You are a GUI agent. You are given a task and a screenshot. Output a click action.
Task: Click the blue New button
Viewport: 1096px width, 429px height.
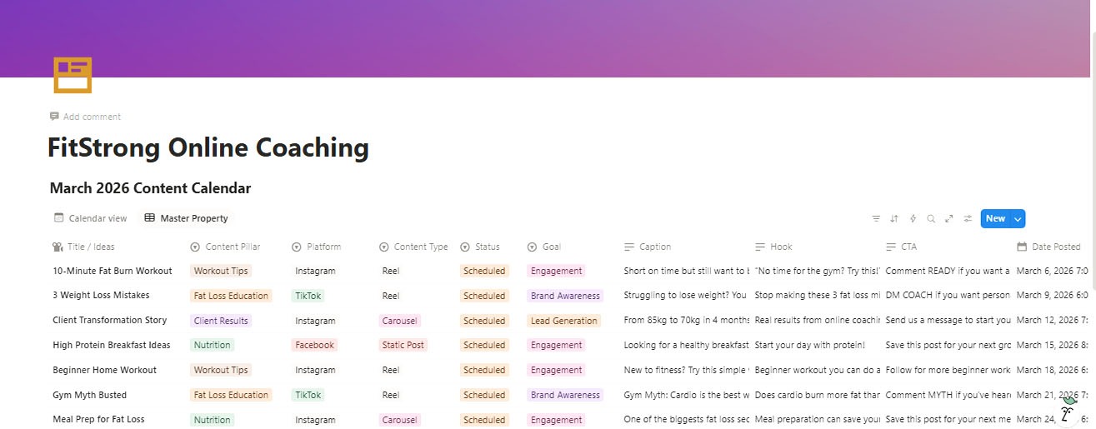click(995, 218)
